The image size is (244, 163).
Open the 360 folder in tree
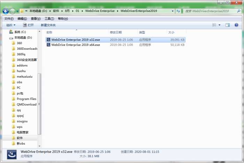pyautogui.click(x=17, y=43)
